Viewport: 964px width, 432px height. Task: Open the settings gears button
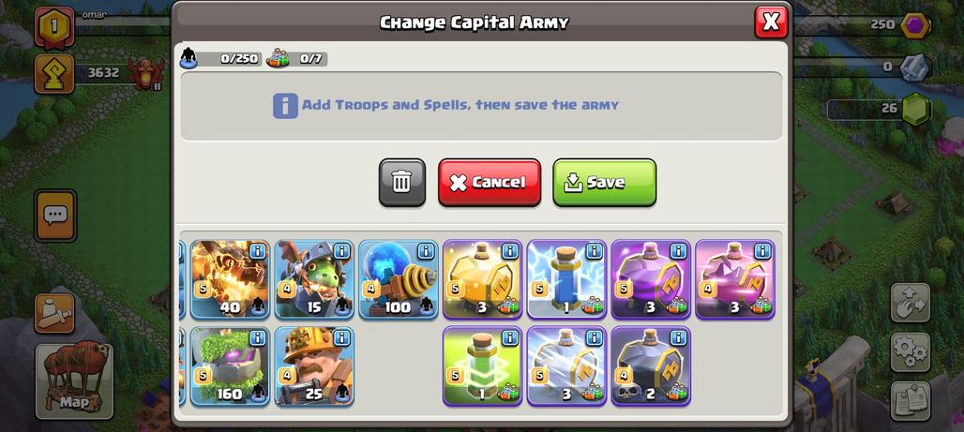(x=911, y=351)
